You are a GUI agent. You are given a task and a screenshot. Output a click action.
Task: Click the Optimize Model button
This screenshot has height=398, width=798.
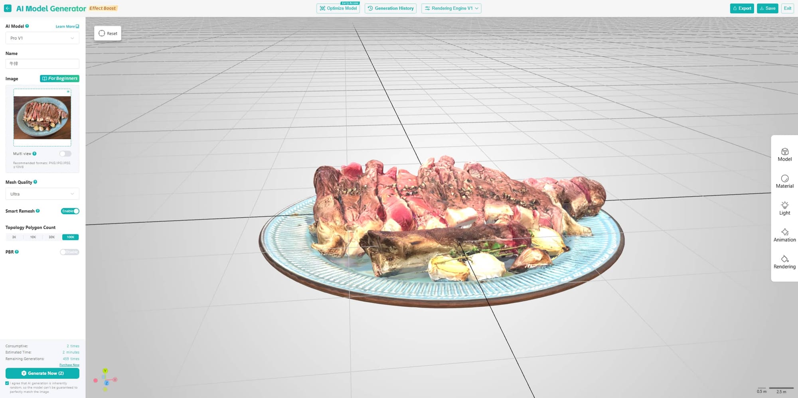(338, 8)
